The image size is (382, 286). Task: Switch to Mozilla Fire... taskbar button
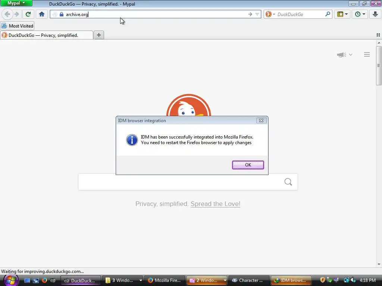click(165, 280)
